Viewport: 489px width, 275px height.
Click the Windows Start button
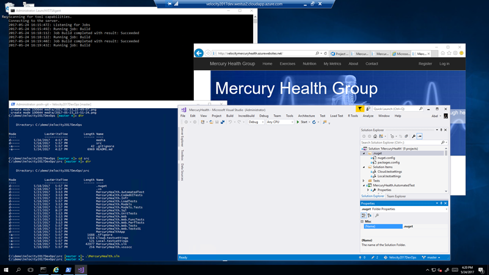point(6,269)
